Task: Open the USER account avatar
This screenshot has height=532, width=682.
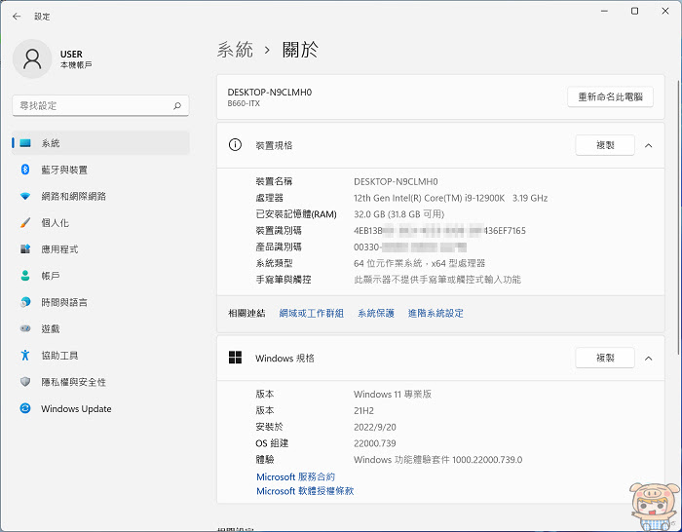Action: click(x=32, y=58)
